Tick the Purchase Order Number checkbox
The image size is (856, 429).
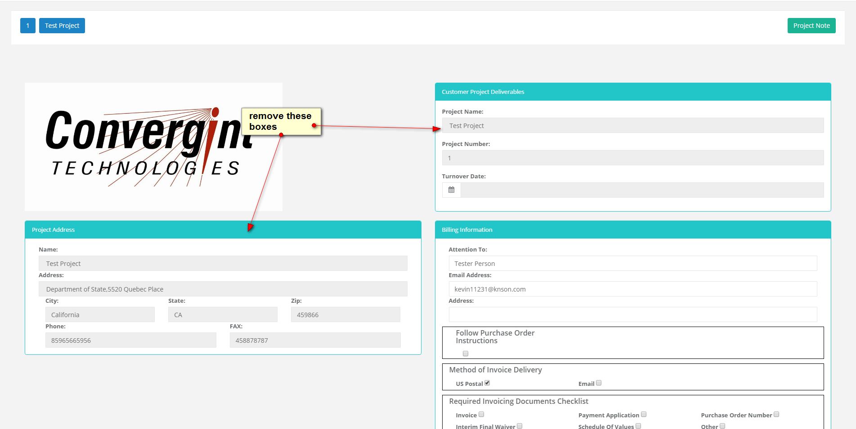point(776,415)
